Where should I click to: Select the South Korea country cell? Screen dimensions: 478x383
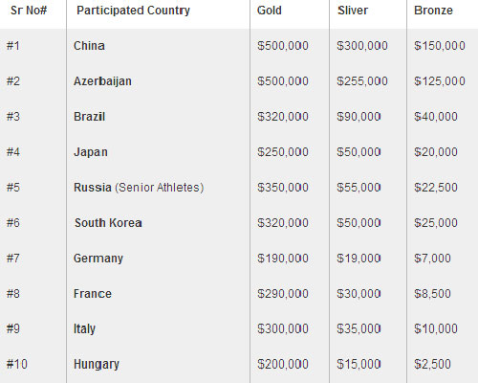[108, 223]
